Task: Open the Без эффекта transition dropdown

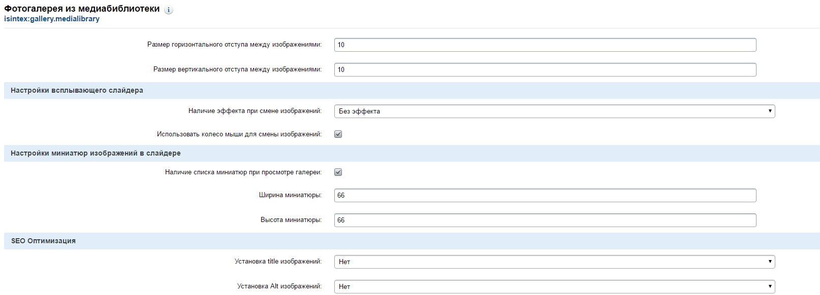Action: [x=554, y=111]
